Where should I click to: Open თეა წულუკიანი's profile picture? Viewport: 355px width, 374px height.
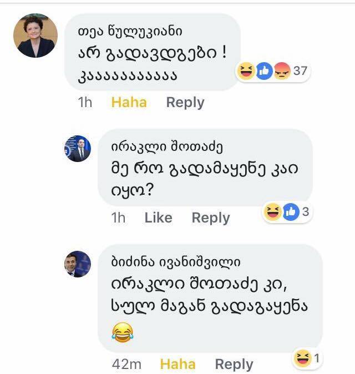tap(35, 36)
